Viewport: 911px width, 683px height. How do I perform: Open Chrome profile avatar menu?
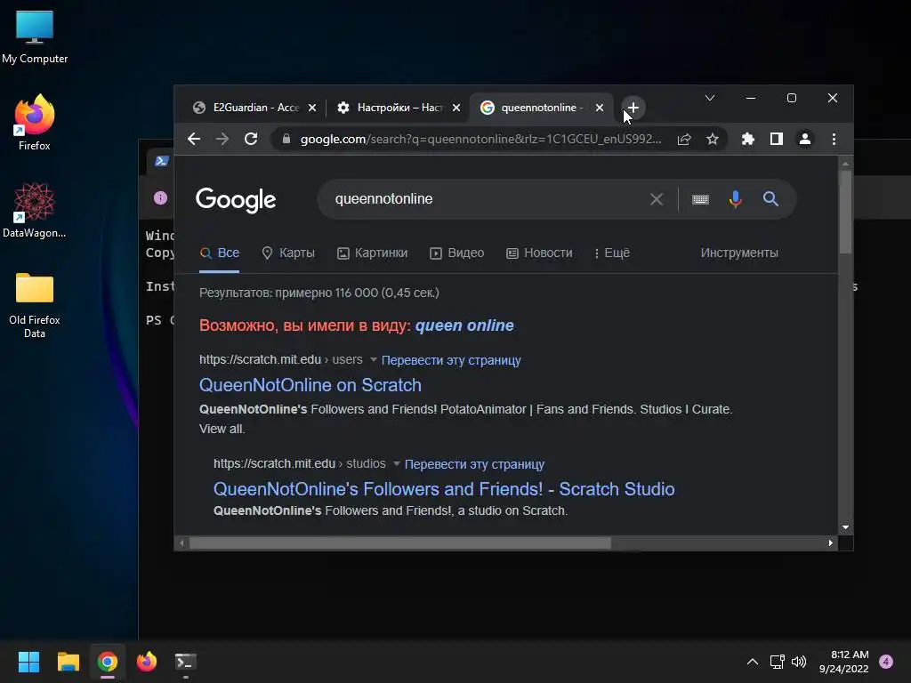point(804,139)
